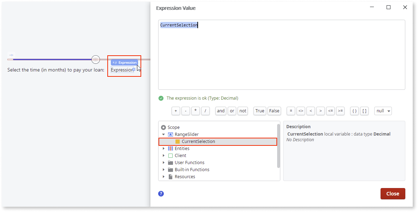Click the Close button
This screenshot has height=212, width=418.
pyautogui.click(x=393, y=193)
